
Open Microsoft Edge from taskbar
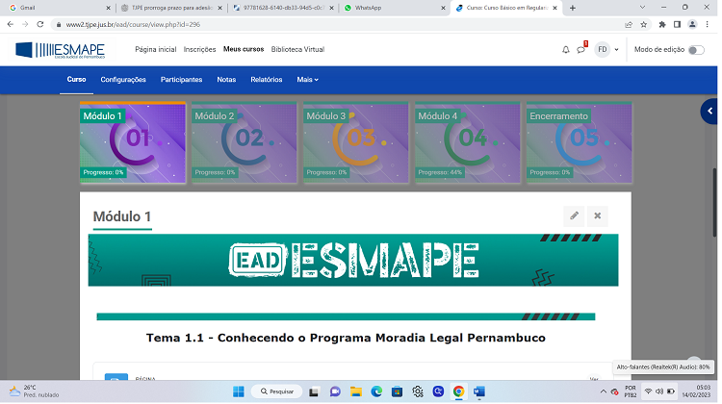378,393
